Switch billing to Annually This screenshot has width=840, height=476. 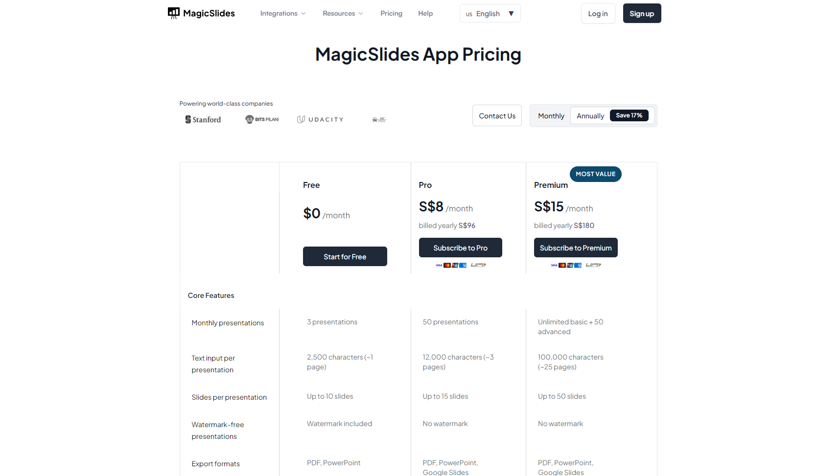(x=590, y=115)
